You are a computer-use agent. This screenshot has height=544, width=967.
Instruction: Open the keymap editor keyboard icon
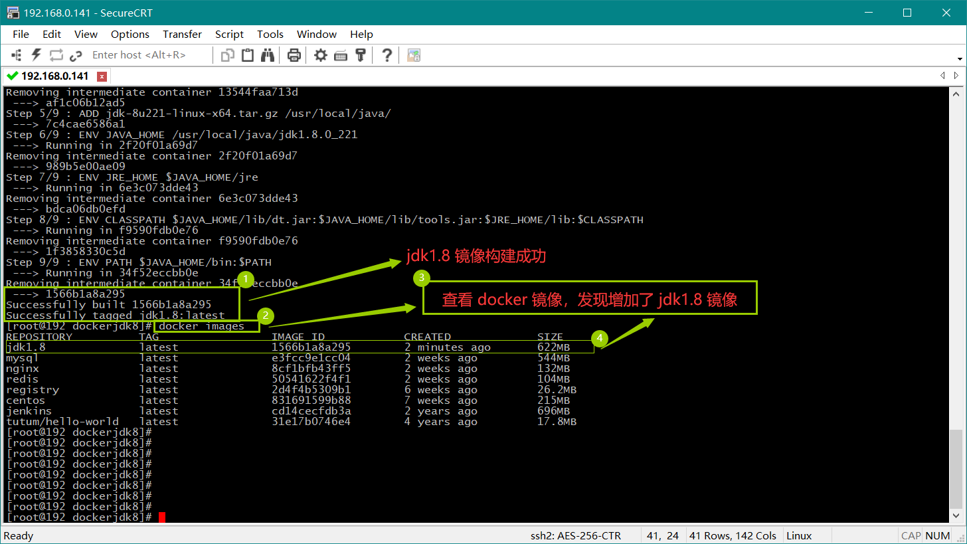pos(341,55)
